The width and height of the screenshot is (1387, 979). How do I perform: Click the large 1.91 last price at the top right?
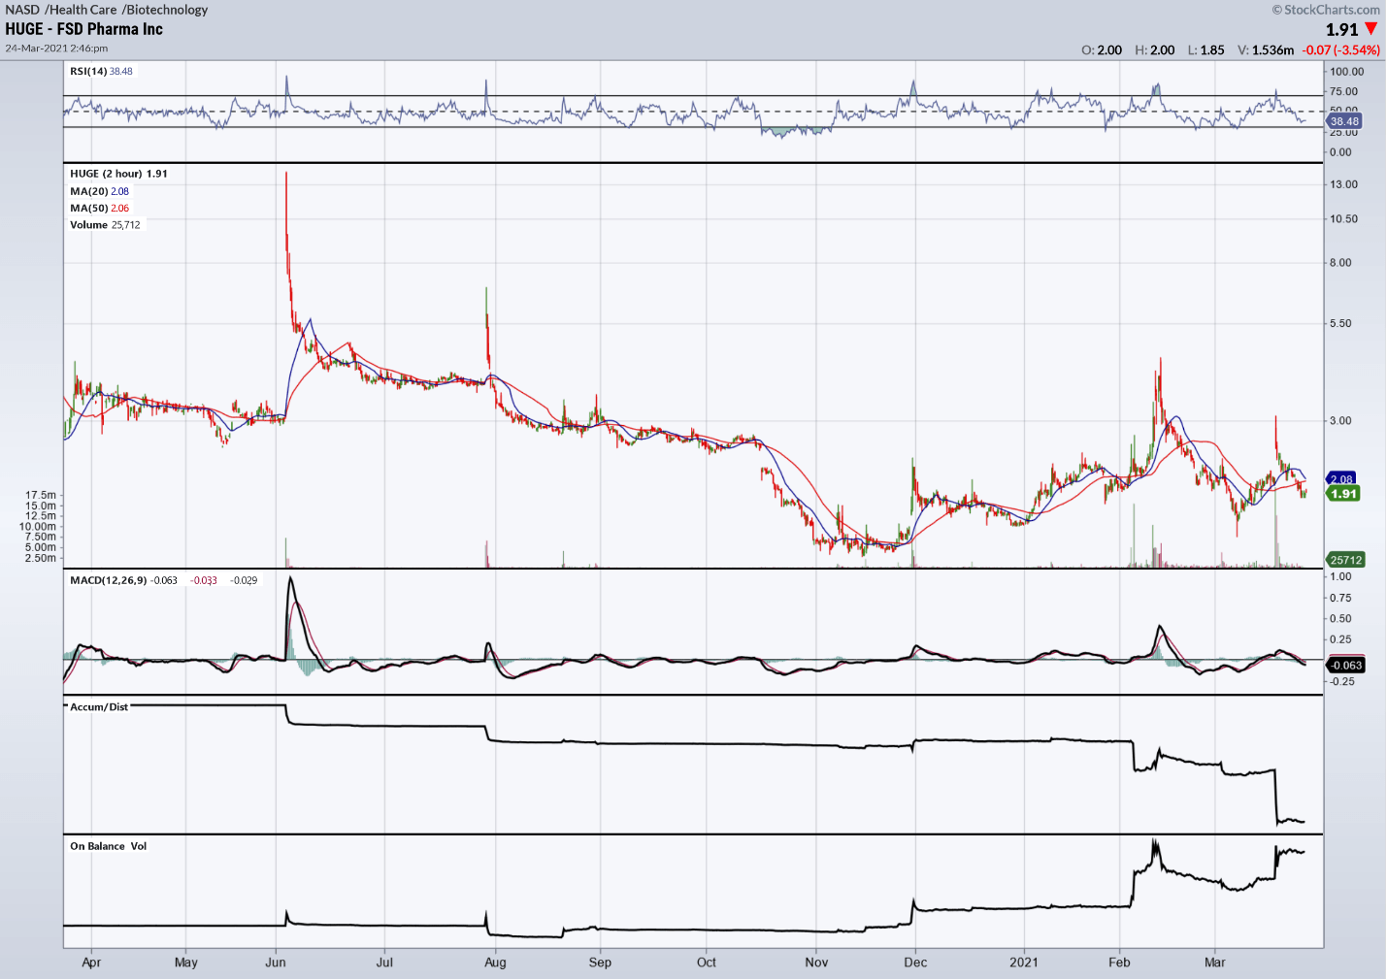[1341, 30]
